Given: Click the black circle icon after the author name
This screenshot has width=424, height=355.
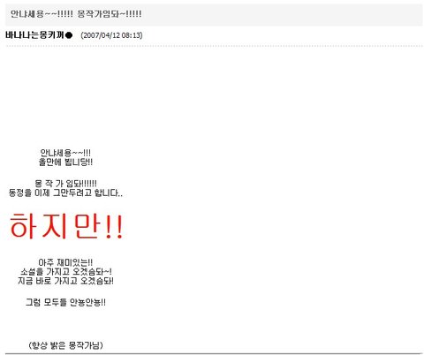Looking at the screenshot, I should 69,35.
